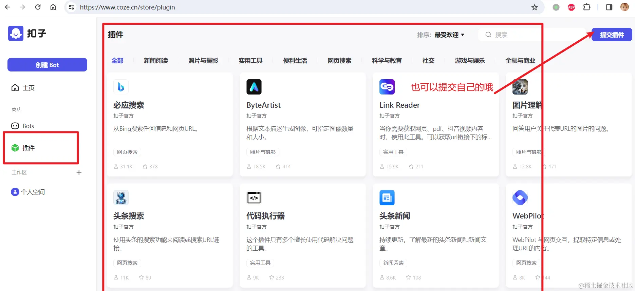Focus the 搜索 plugin search field

(x=532, y=35)
